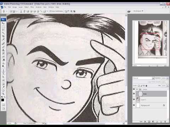This screenshot has height=127, width=170.
Task: Open the Image menu
Action: pos(15,7)
